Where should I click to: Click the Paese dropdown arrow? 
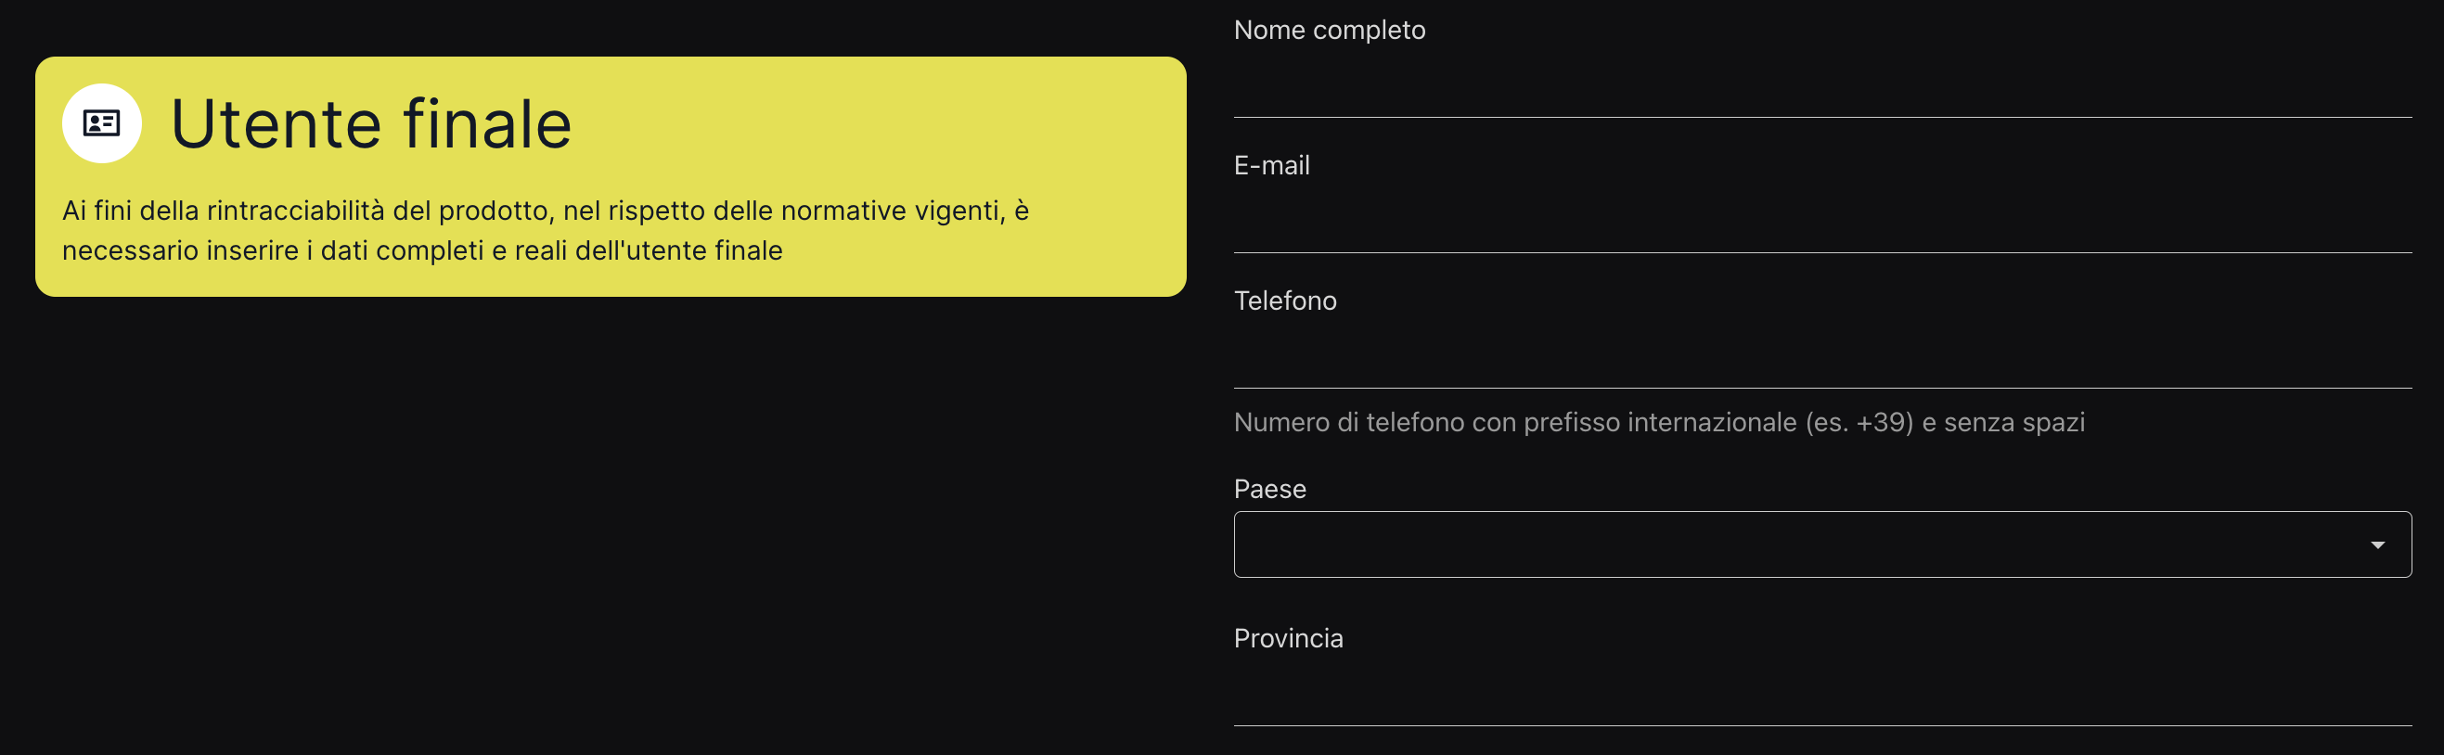coord(2376,545)
